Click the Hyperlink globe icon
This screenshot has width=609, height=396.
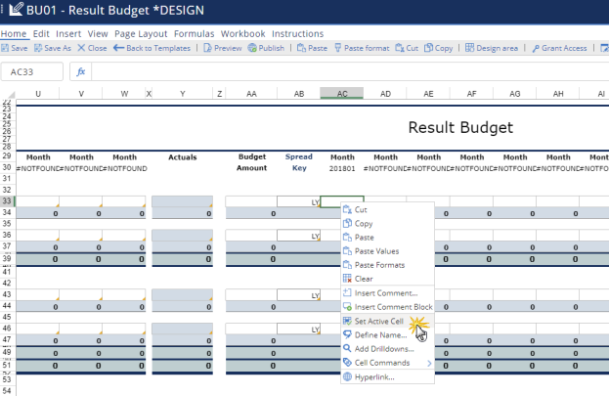point(347,377)
